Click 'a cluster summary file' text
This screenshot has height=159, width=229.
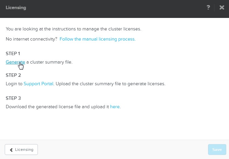(x=49, y=62)
